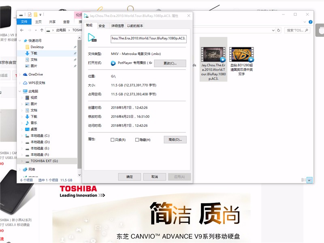Image resolution: width=324 pixels, height=243 pixels.
Task: Cancel the dialog with 取消
Action: pos(155,177)
